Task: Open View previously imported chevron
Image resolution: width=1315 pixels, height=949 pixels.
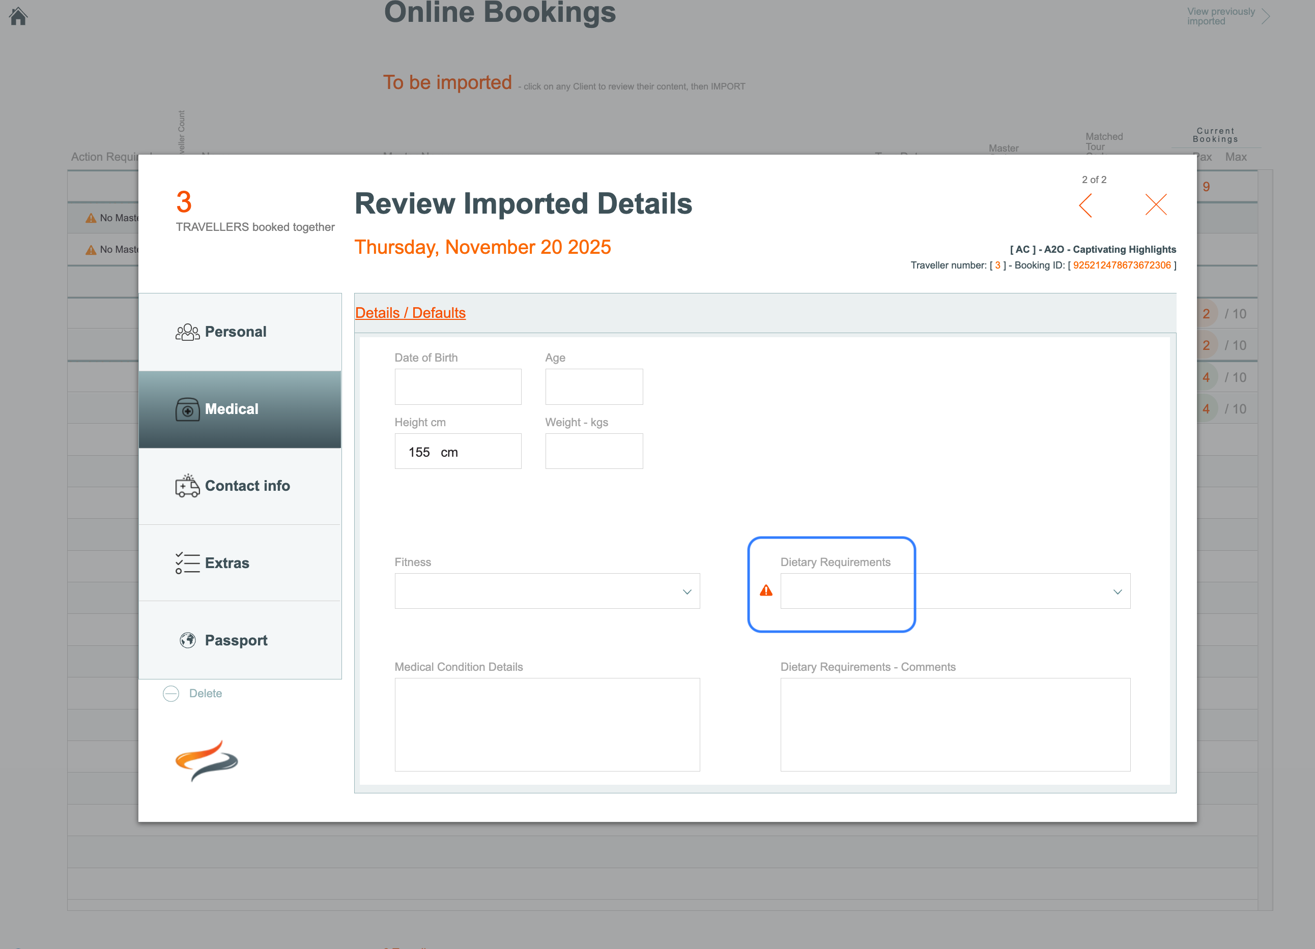Action: pos(1265,16)
